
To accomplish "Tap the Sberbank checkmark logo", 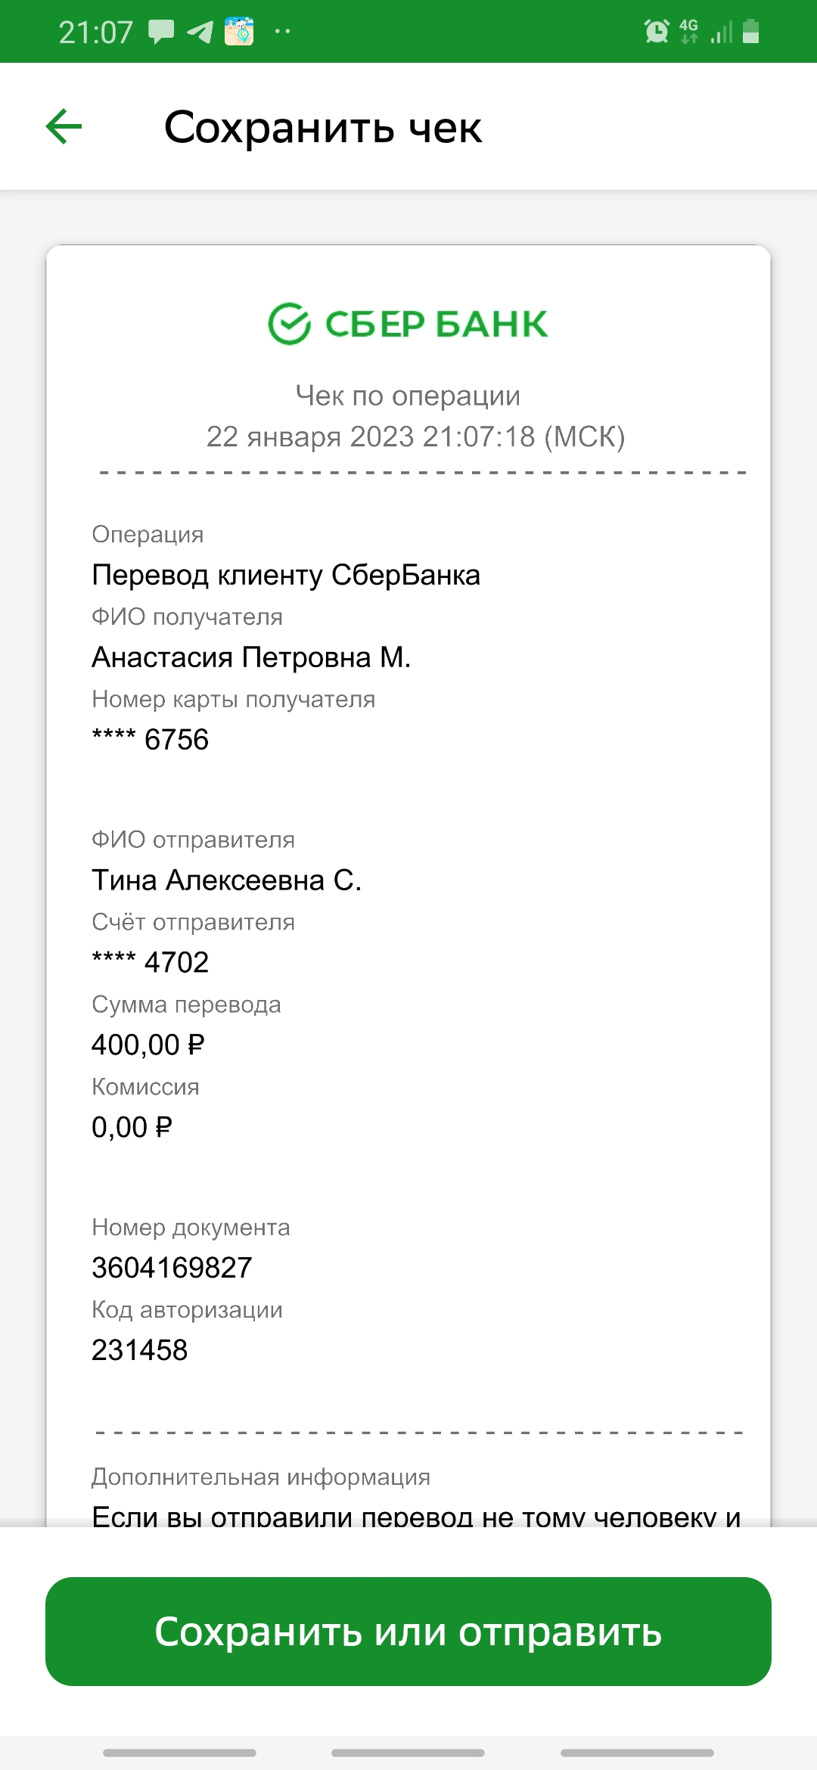I will (289, 324).
